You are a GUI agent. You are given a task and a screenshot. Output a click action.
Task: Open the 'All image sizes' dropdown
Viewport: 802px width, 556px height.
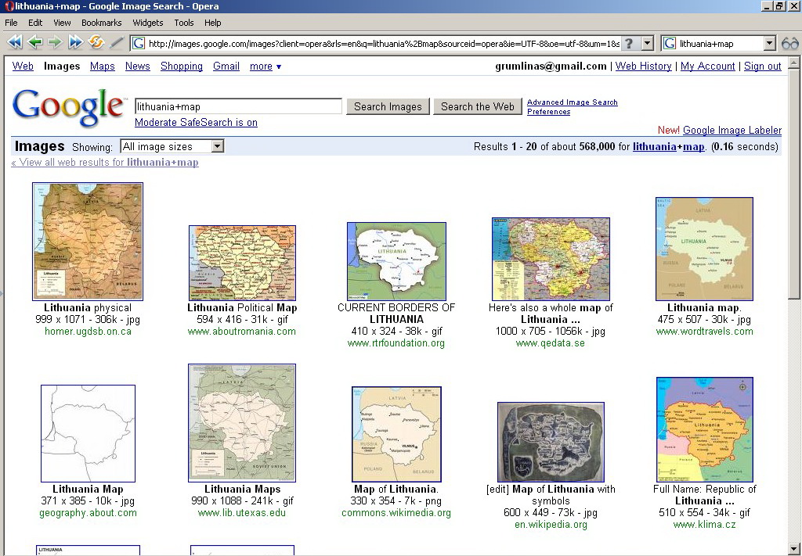pos(217,146)
